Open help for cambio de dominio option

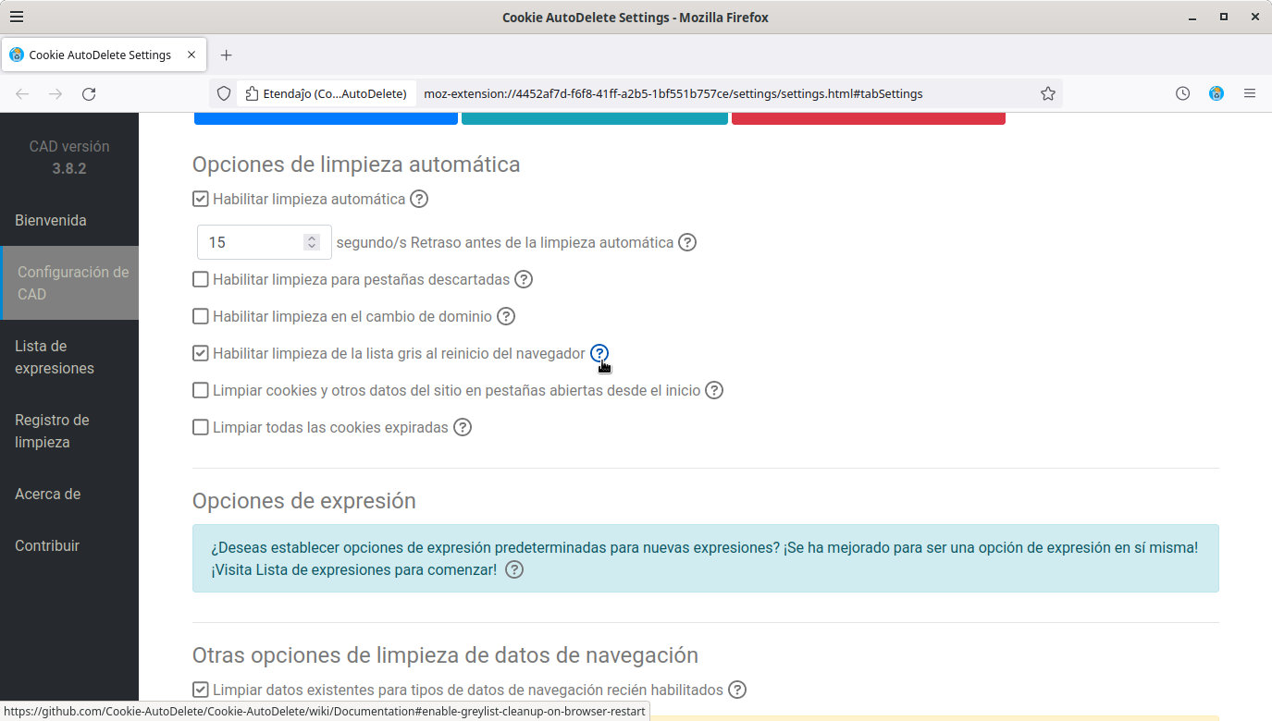506,316
